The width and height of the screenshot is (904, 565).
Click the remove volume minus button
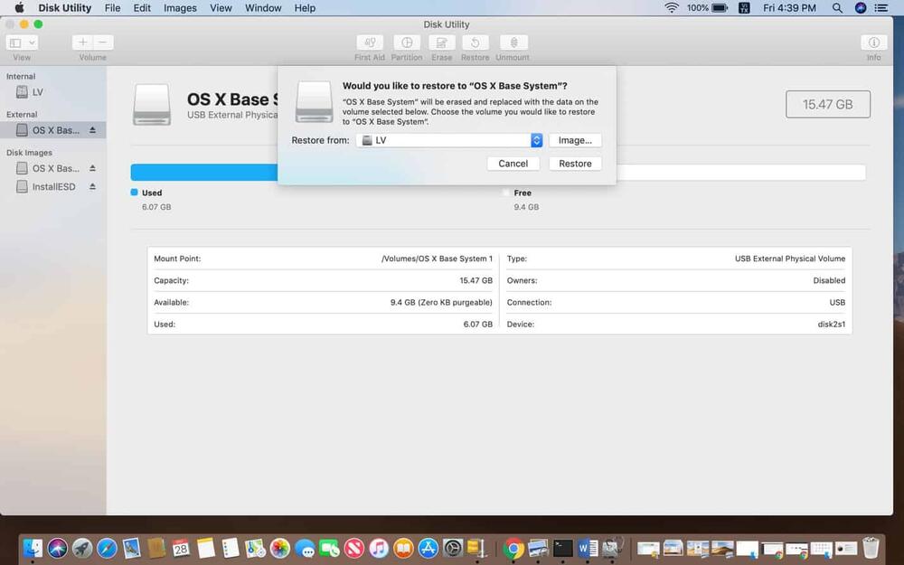[x=104, y=42]
